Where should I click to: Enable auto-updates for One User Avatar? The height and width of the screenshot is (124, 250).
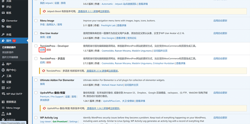pyautogui.click(x=220, y=33)
